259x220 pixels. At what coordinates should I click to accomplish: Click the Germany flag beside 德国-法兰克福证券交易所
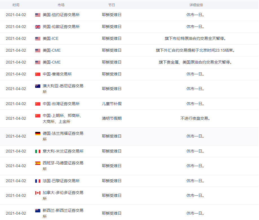click(x=38, y=133)
